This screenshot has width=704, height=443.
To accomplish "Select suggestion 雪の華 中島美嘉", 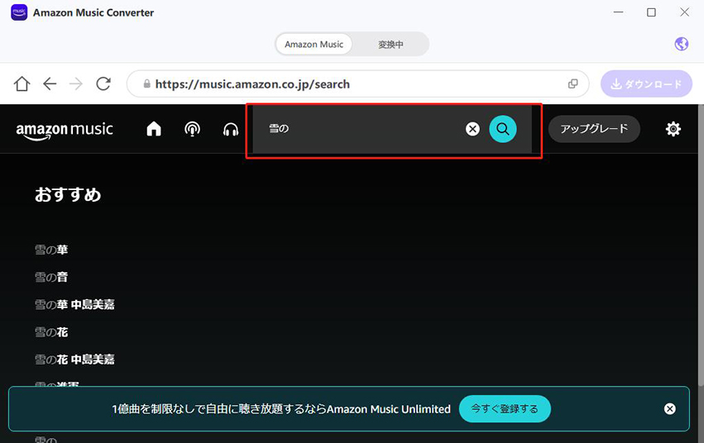I will pos(74,304).
